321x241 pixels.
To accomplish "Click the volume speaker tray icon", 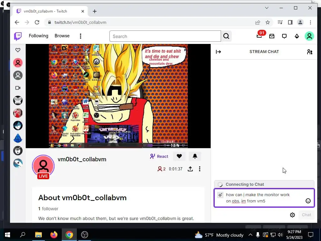I will tap(280, 235).
